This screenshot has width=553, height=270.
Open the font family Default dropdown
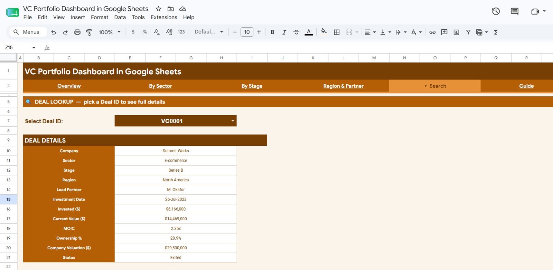pos(209,32)
